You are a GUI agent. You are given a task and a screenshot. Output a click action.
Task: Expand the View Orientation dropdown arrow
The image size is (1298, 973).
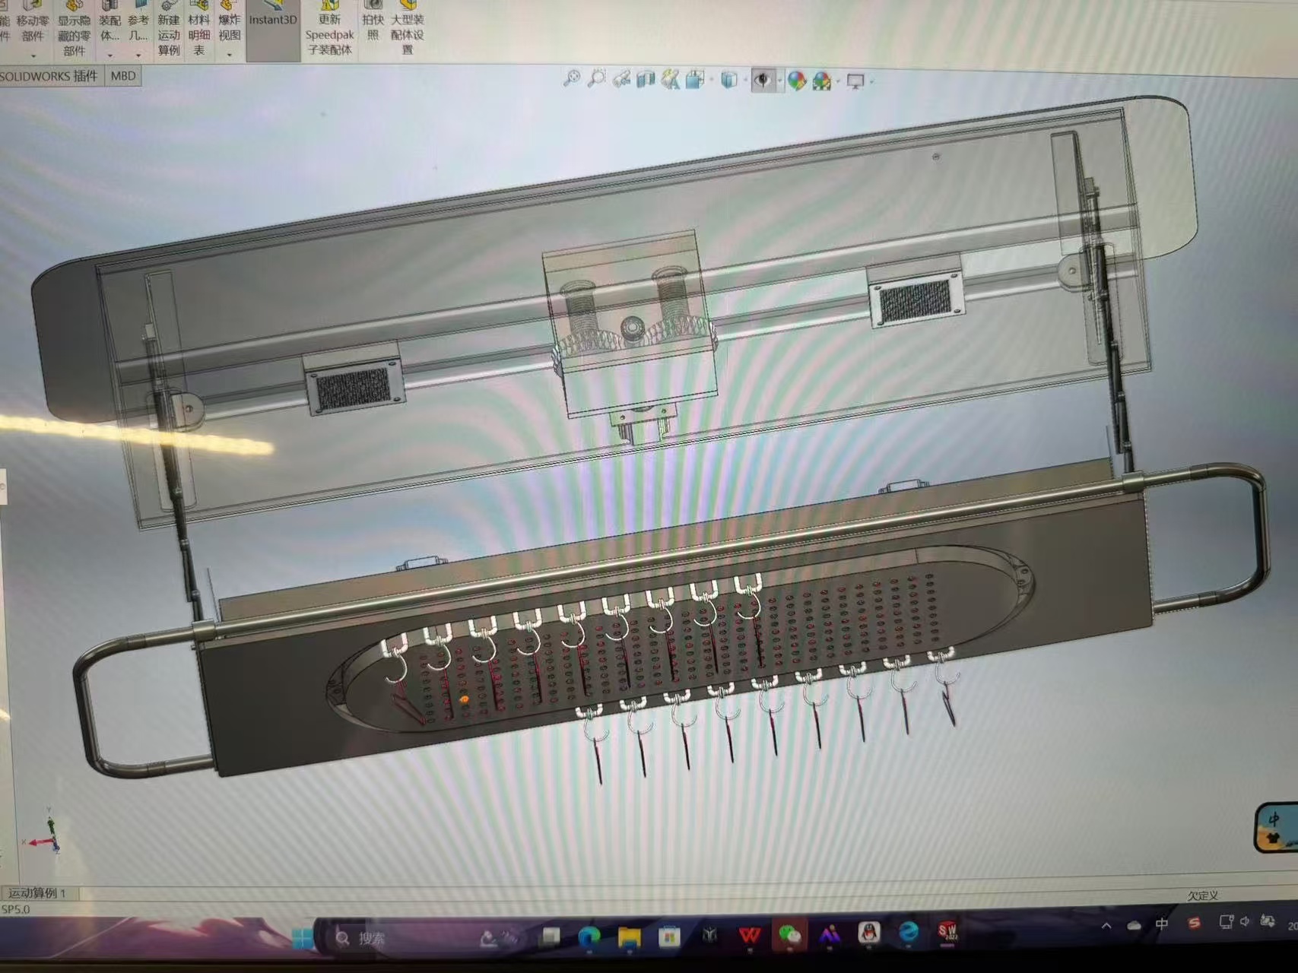pyautogui.click(x=711, y=79)
